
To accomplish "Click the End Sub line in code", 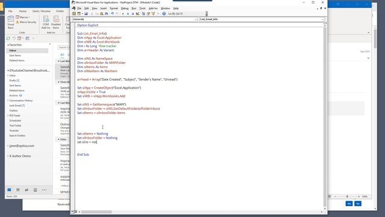I will [83, 154].
